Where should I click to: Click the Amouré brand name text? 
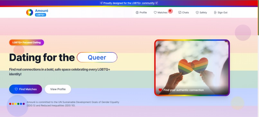42,11
